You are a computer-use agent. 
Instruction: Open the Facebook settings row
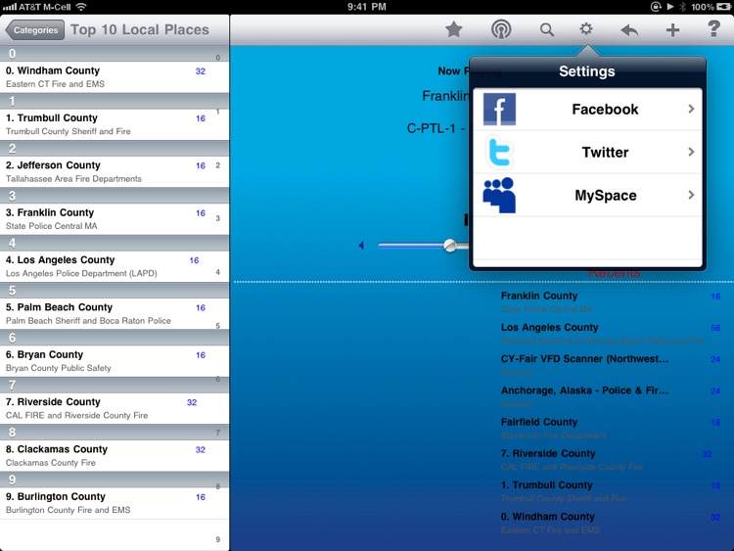(x=587, y=109)
